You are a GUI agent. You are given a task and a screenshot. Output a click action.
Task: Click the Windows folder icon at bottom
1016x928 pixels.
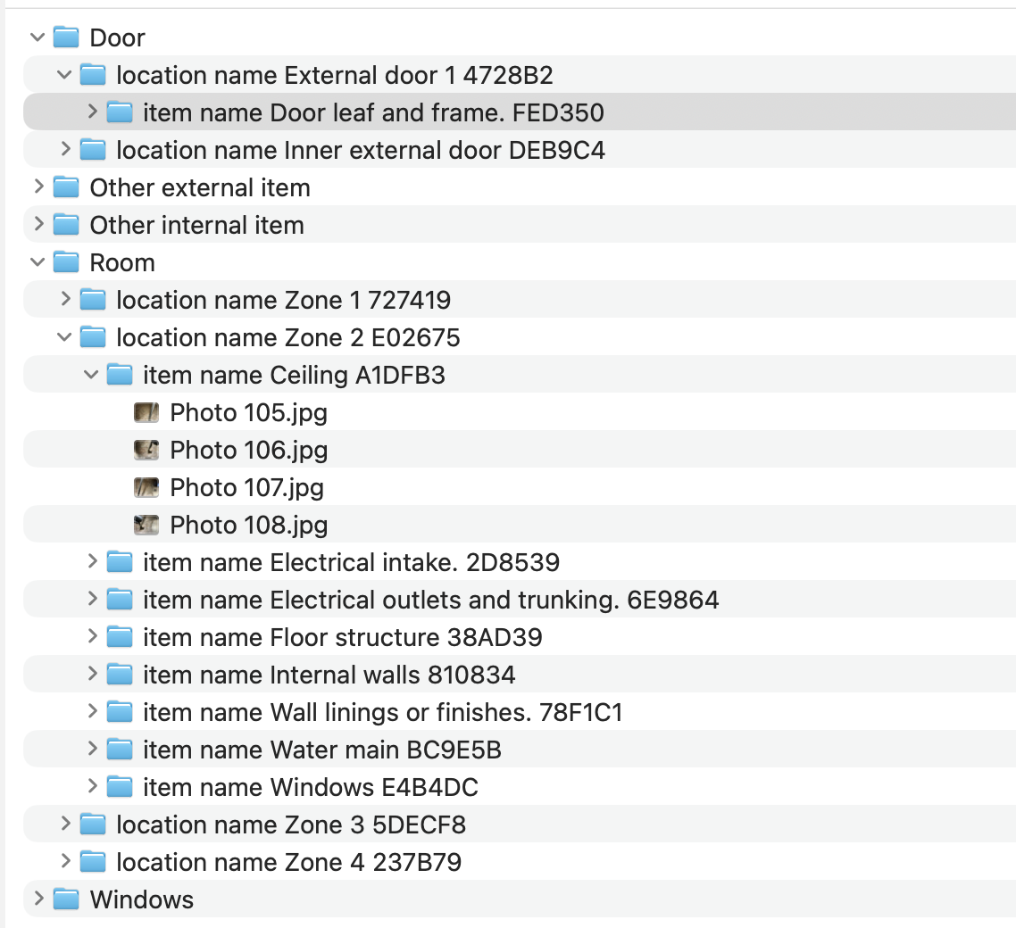(66, 899)
